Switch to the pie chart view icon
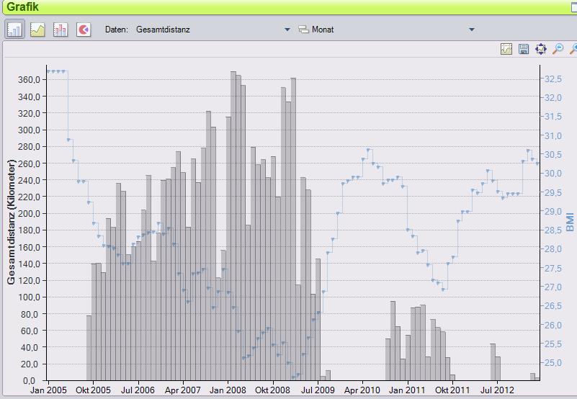This screenshot has width=577, height=399. (x=84, y=30)
